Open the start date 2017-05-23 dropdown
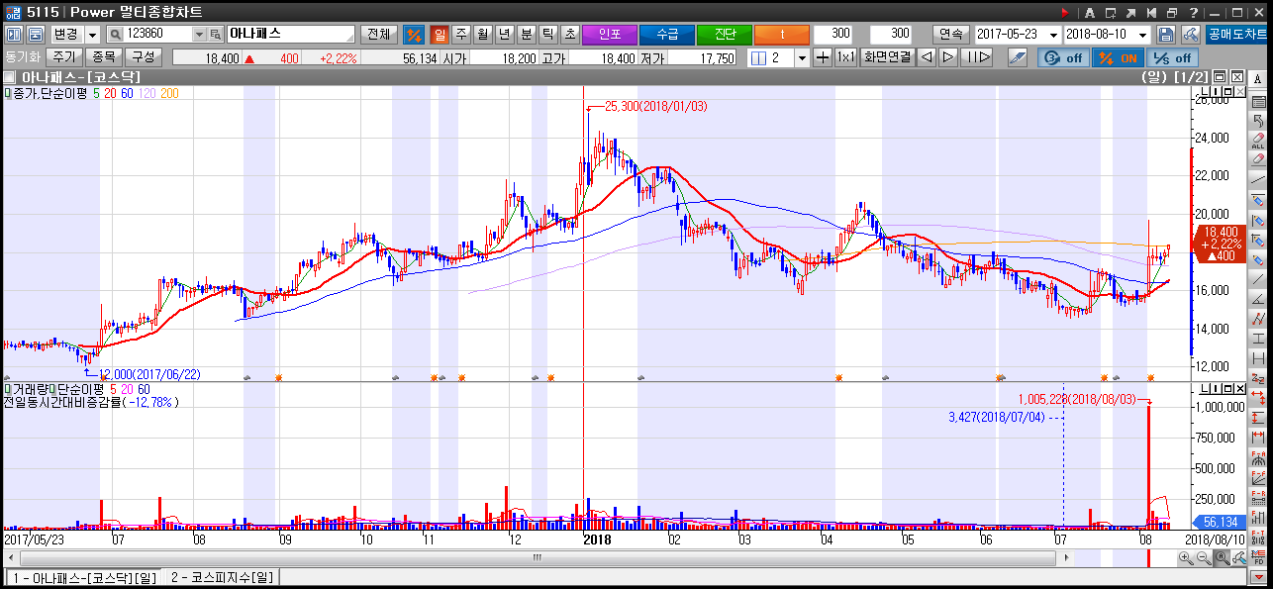 coord(1053,34)
